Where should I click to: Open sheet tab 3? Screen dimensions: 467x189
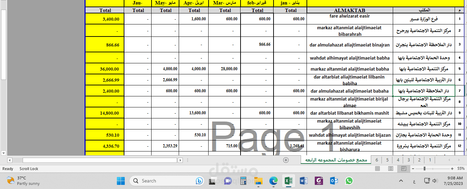[409, 160]
